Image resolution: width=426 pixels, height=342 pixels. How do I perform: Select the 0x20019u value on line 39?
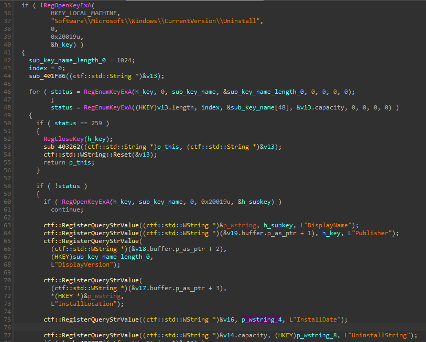65,37
